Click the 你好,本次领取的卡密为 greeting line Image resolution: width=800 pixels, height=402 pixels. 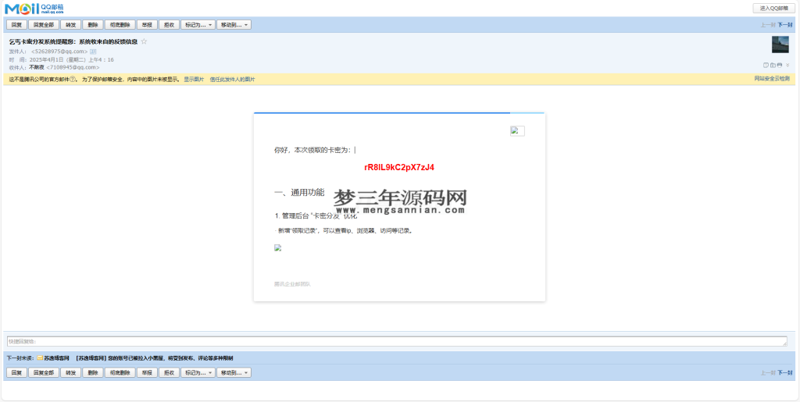coord(312,150)
